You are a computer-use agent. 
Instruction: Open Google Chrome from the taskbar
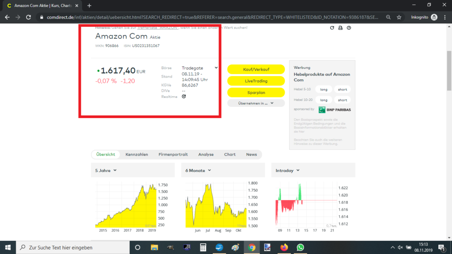coord(252,247)
